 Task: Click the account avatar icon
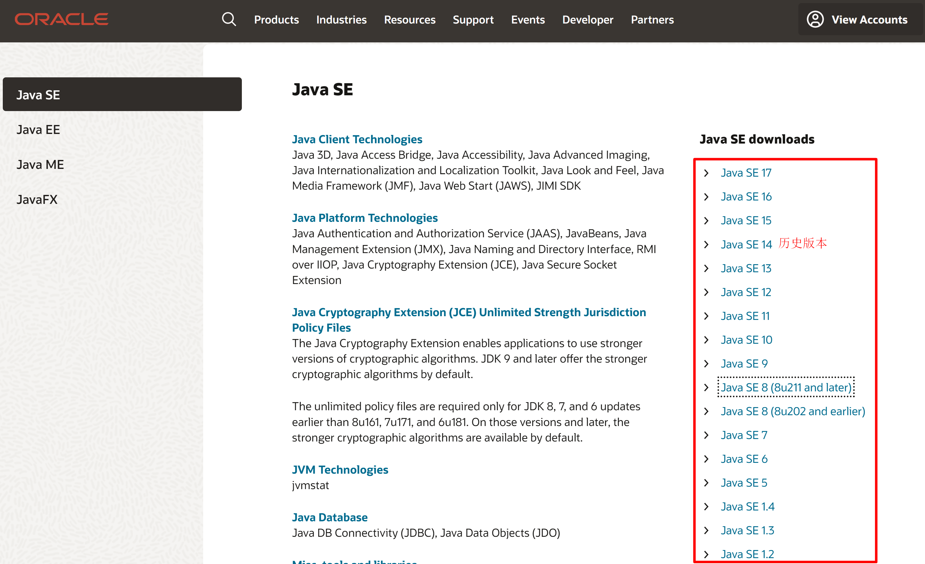pyautogui.click(x=815, y=19)
